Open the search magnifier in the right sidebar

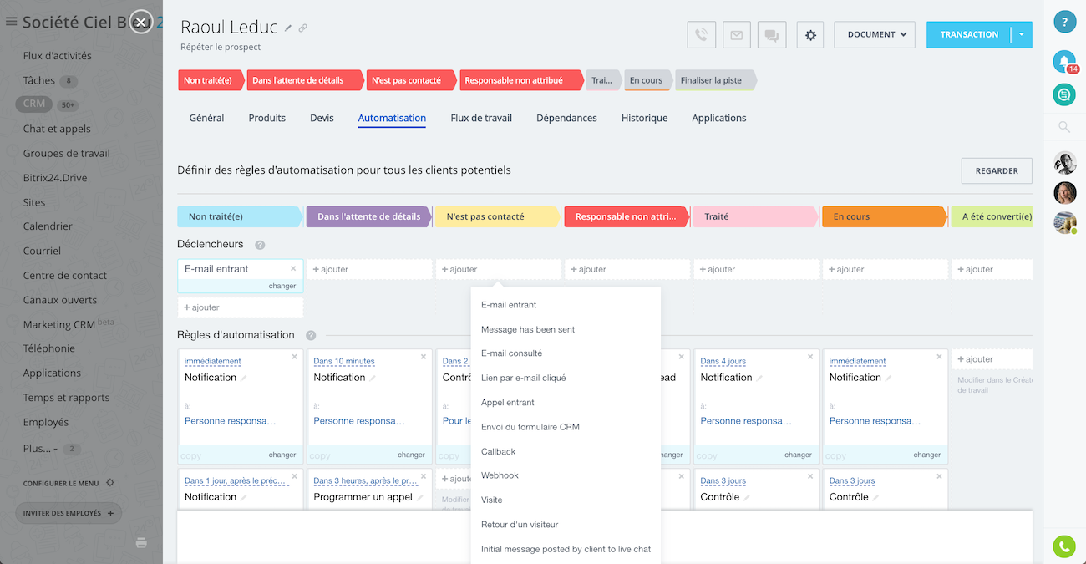pos(1063,127)
